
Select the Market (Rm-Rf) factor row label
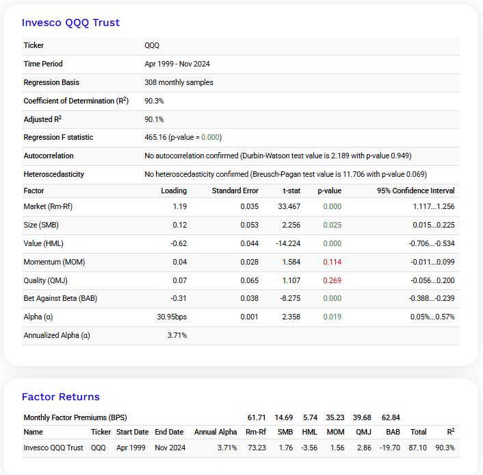pyautogui.click(x=48, y=206)
